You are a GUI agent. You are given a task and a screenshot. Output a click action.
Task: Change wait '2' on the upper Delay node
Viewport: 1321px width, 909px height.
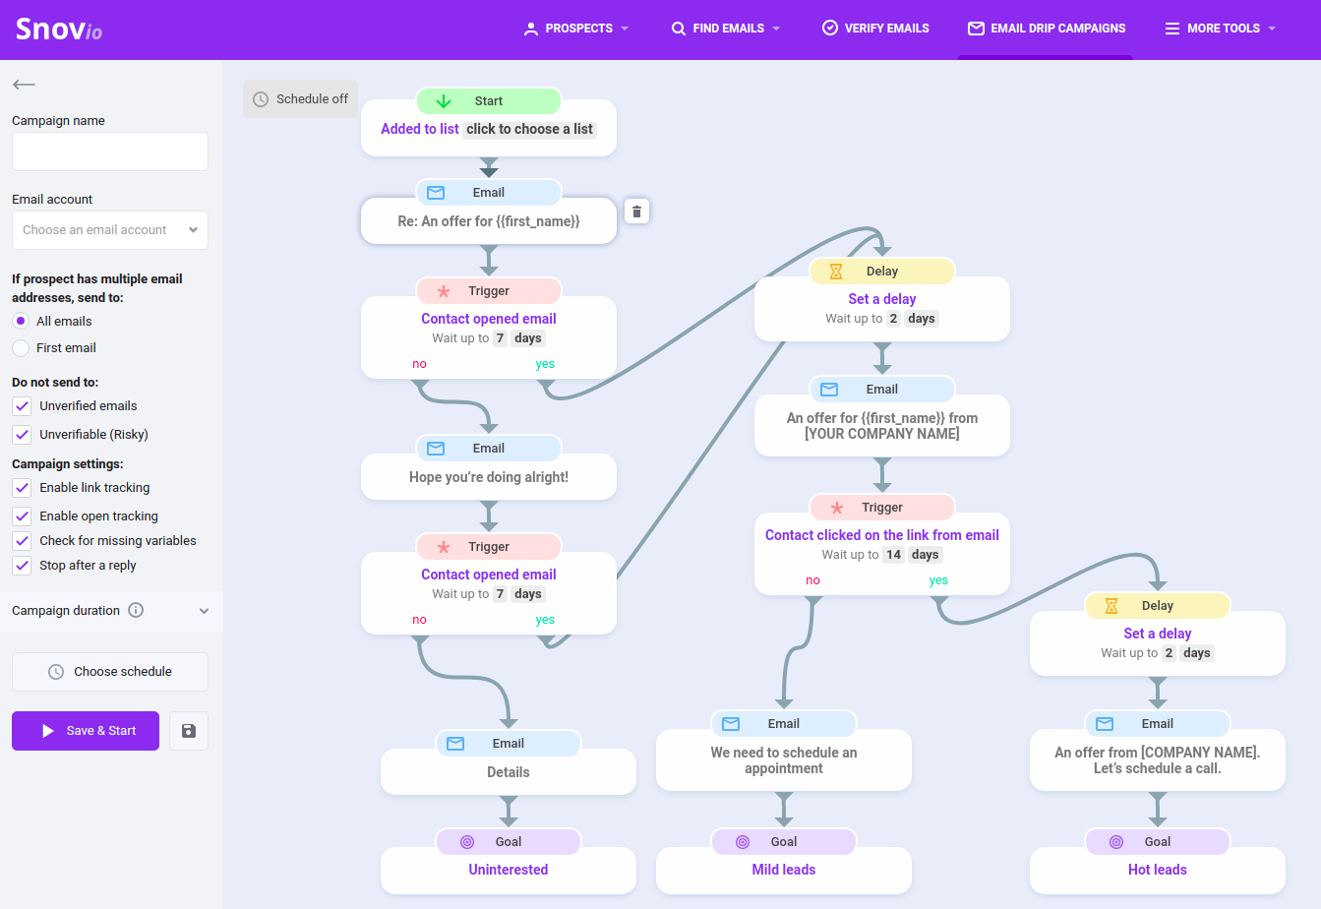click(893, 319)
